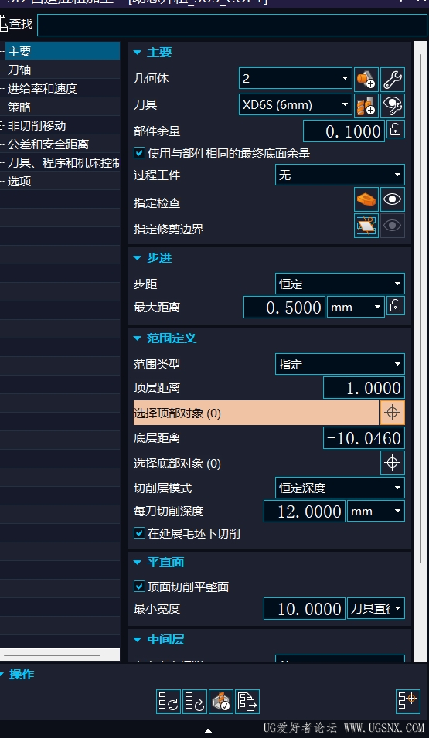429x738 pixels.
Task: Click the 选择底部对象 crosshair icon
Action: pyautogui.click(x=393, y=463)
